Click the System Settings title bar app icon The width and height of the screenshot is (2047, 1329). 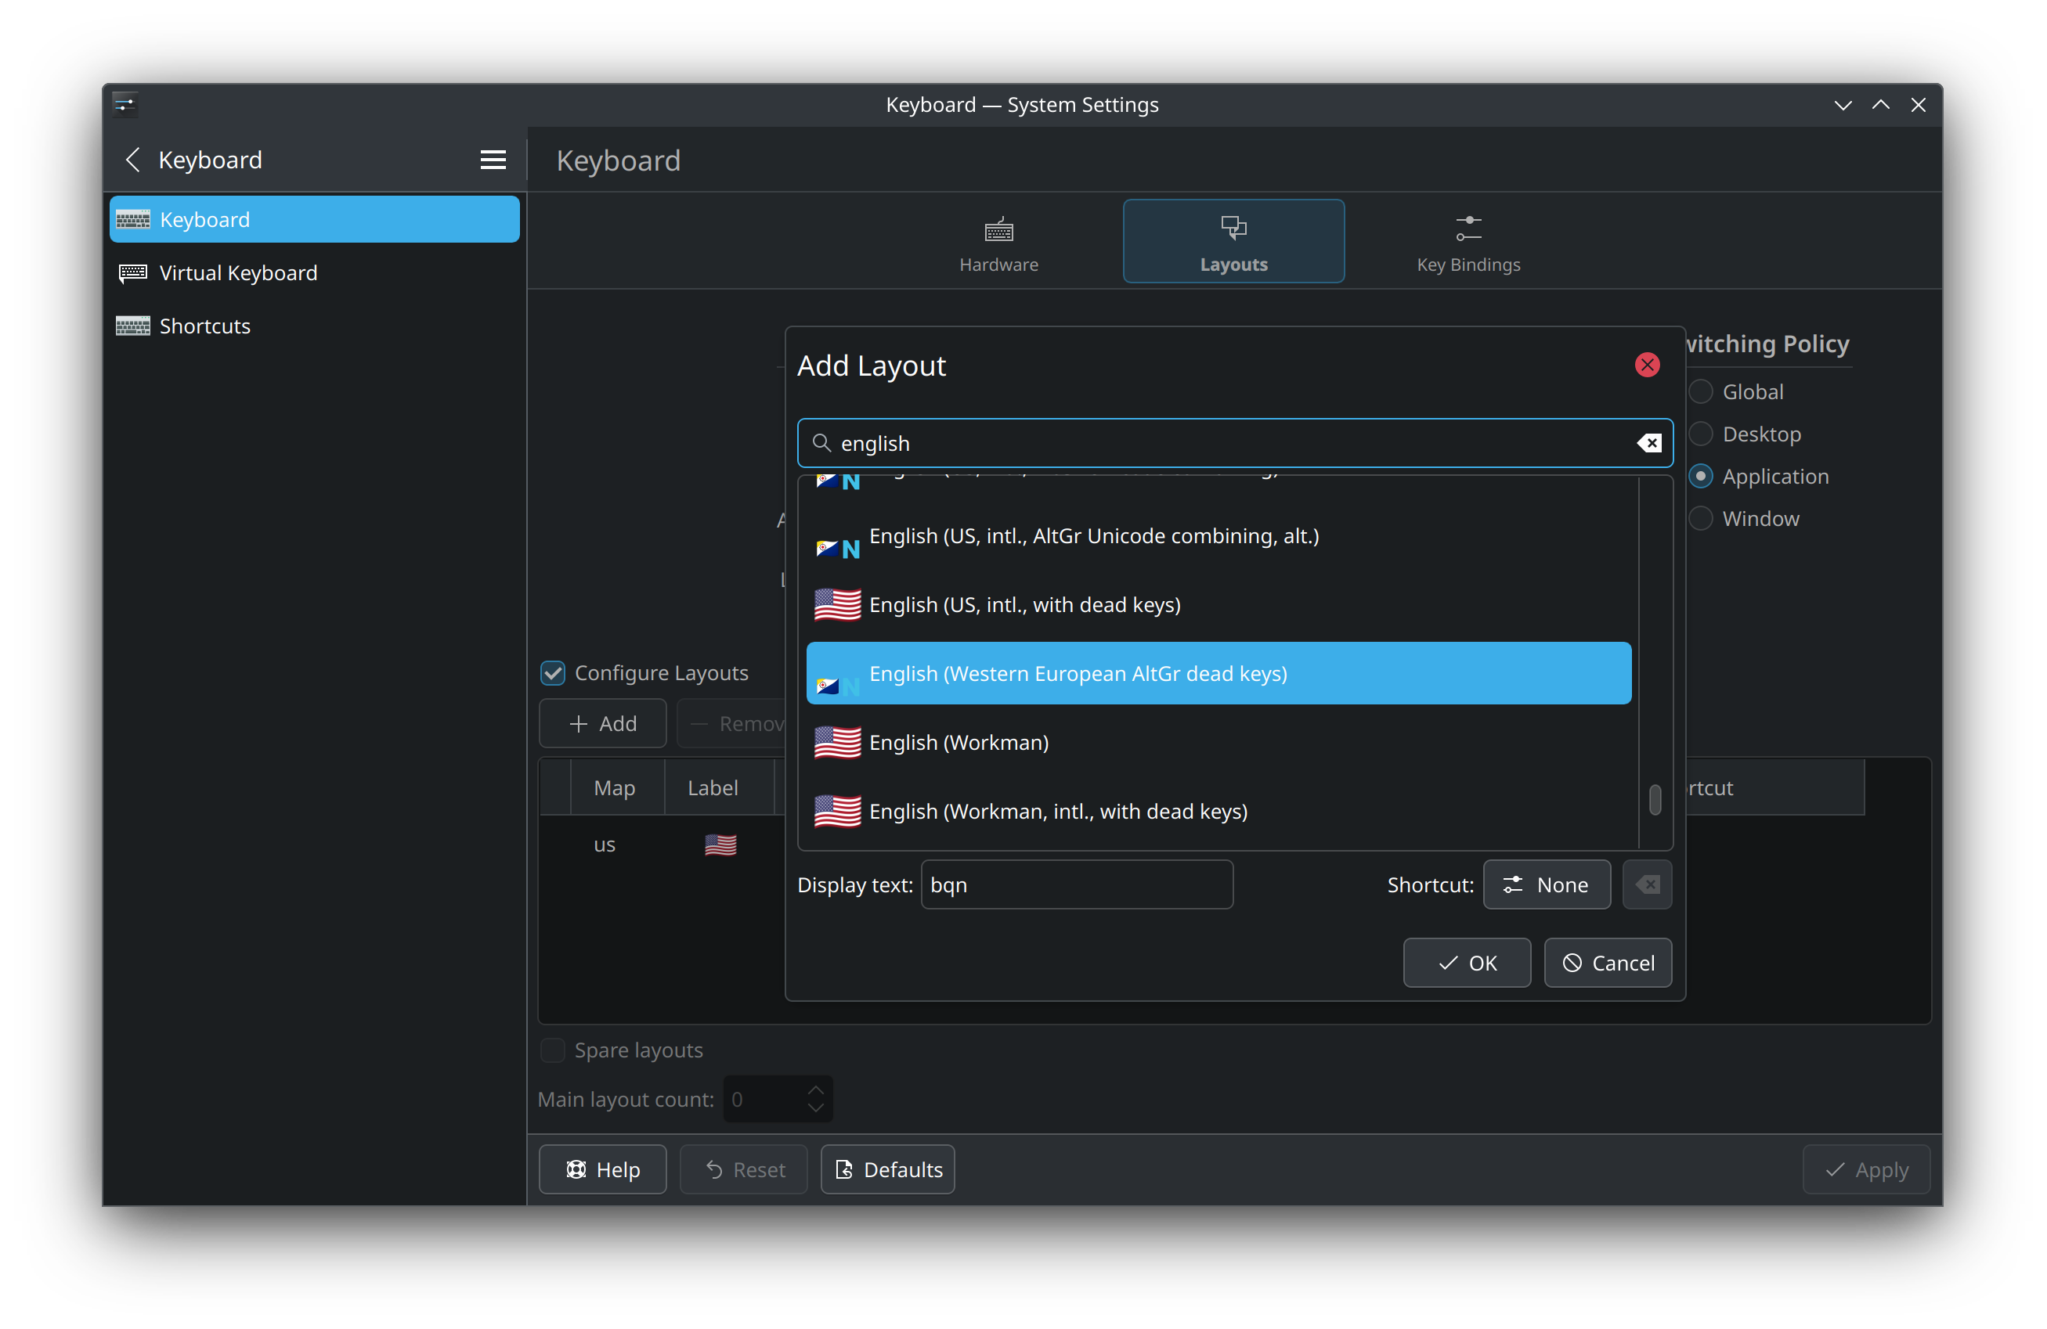tap(125, 105)
